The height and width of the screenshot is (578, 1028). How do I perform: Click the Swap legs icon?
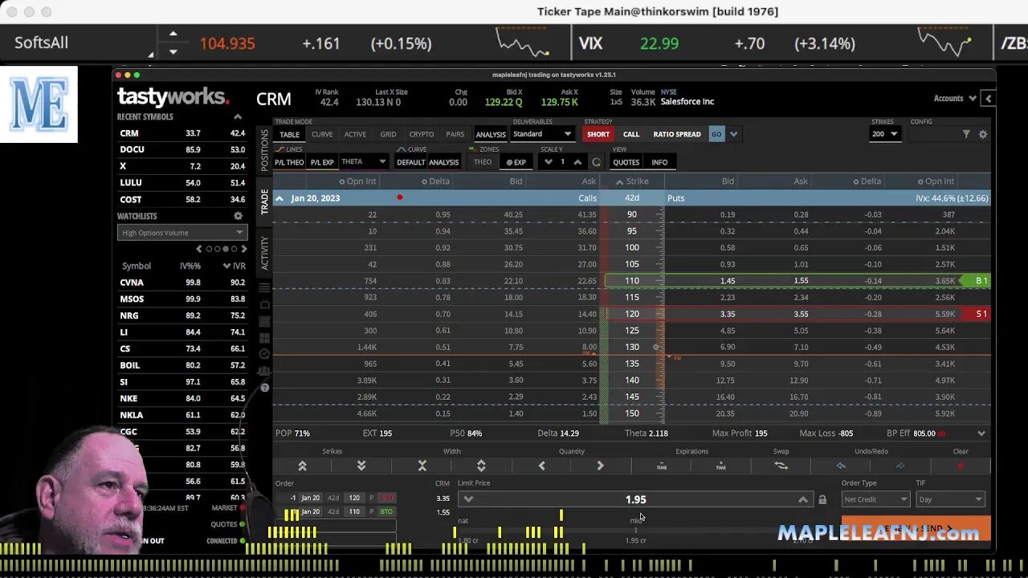[781, 466]
